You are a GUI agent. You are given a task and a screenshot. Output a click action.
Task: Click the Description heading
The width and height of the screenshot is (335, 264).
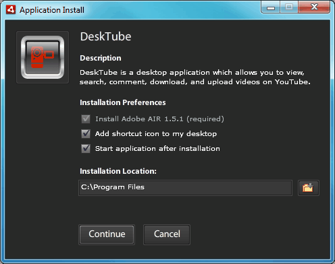(101, 58)
